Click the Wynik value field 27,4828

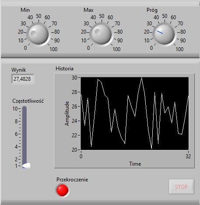23,79
